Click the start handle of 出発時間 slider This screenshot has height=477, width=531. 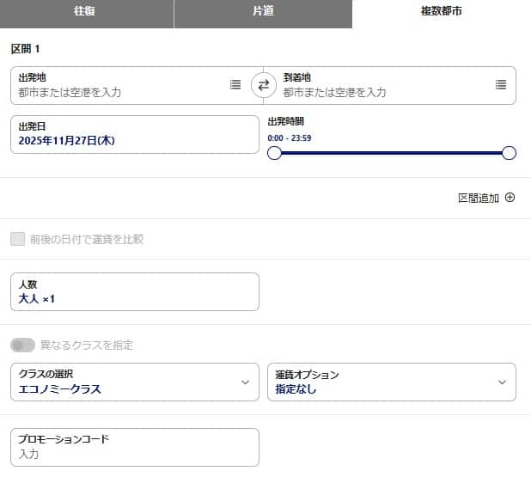click(274, 153)
